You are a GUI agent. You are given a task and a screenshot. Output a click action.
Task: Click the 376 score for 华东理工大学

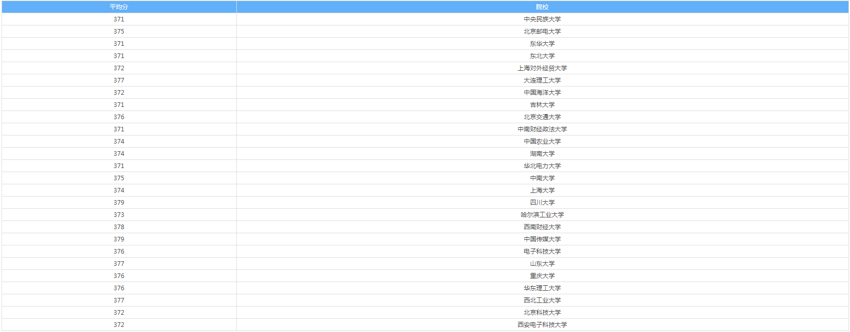[x=119, y=288]
